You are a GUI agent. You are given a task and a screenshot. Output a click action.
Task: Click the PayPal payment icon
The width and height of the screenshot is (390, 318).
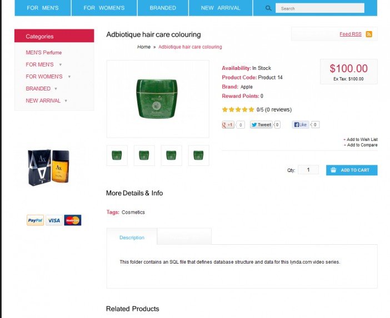click(35, 220)
